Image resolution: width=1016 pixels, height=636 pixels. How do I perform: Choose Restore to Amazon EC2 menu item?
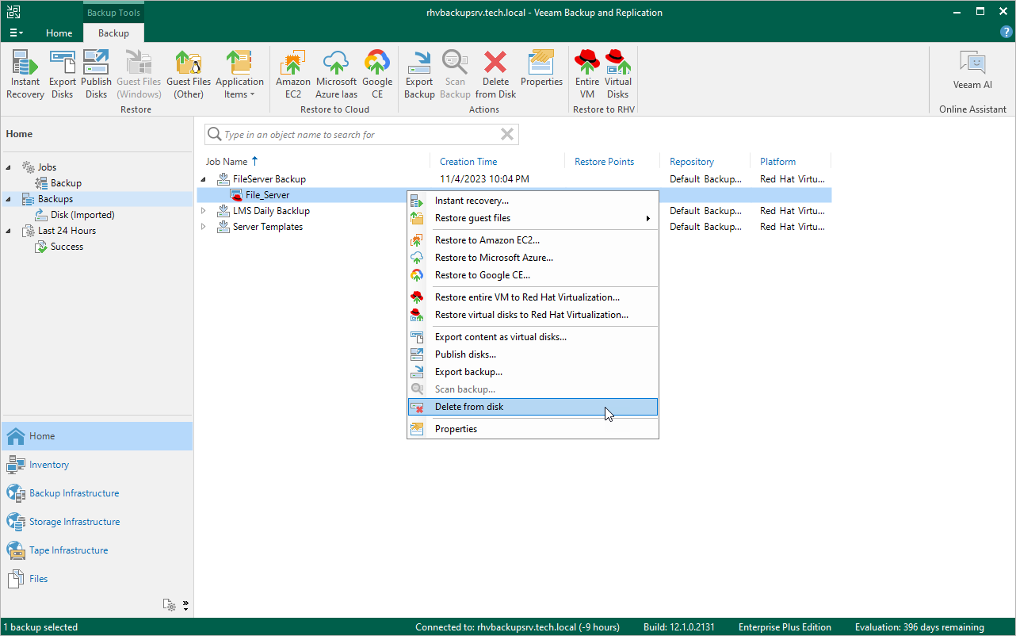point(533,240)
